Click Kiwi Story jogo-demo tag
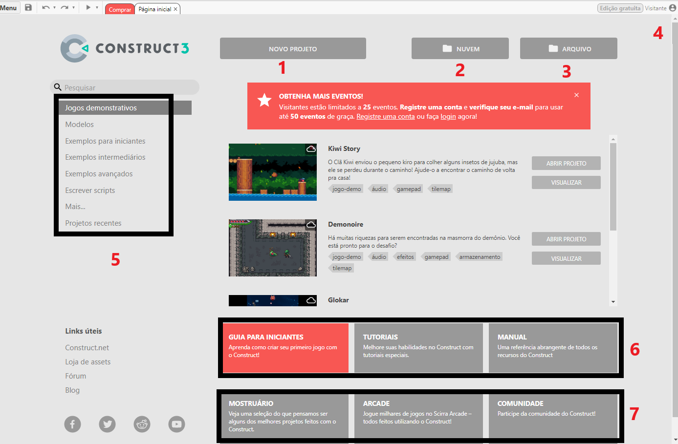 [x=346, y=189]
